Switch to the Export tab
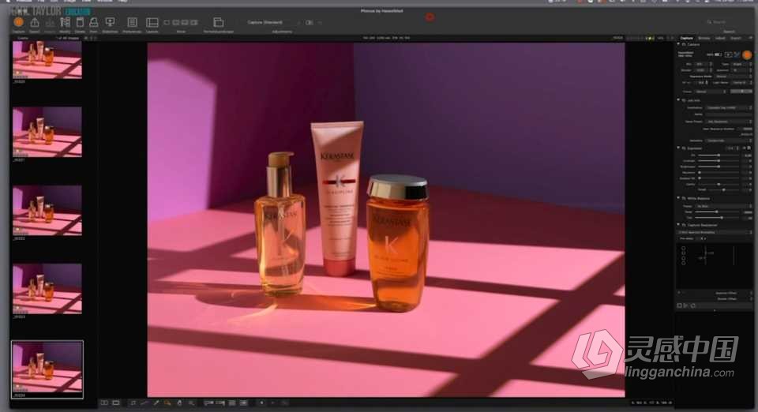The width and height of the screenshot is (758, 412). tap(736, 38)
